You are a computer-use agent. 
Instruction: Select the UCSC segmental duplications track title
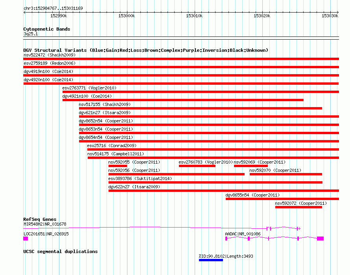[x=61, y=251]
